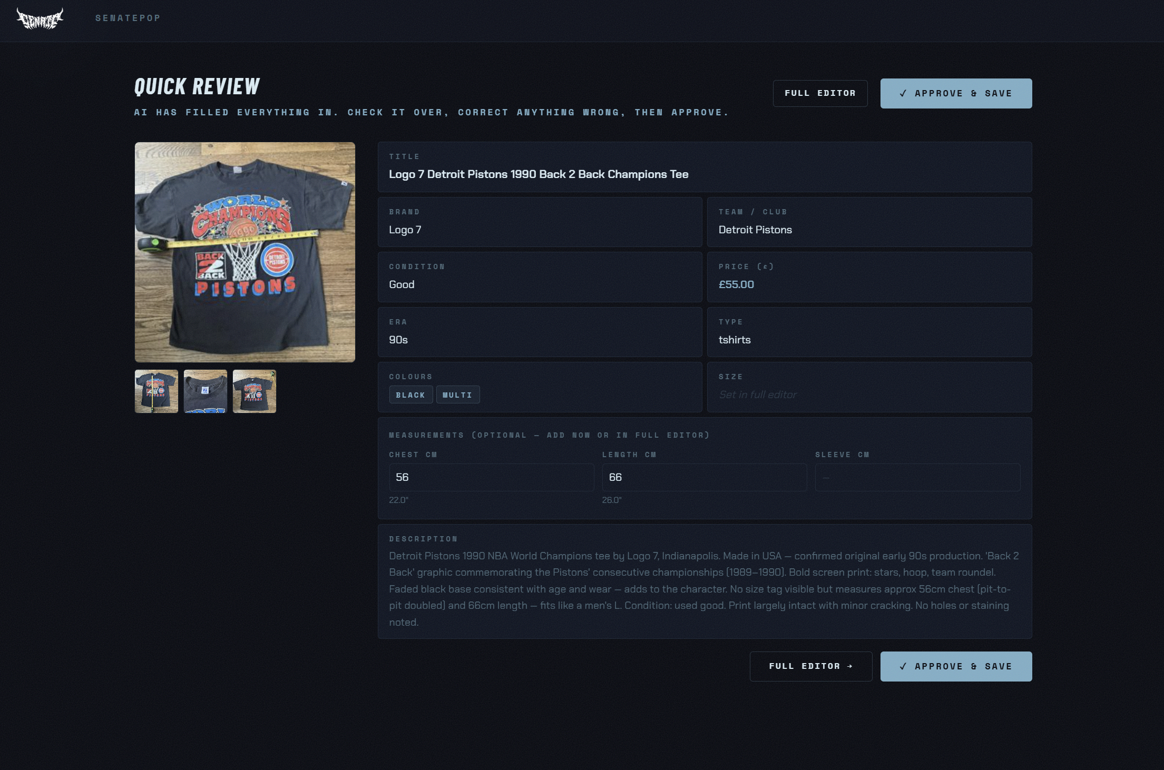Image resolution: width=1164 pixels, height=770 pixels.
Task: Select the third garment thumbnail
Action: click(x=254, y=391)
